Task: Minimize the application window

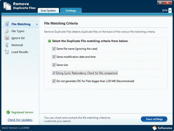Action: 160,3
